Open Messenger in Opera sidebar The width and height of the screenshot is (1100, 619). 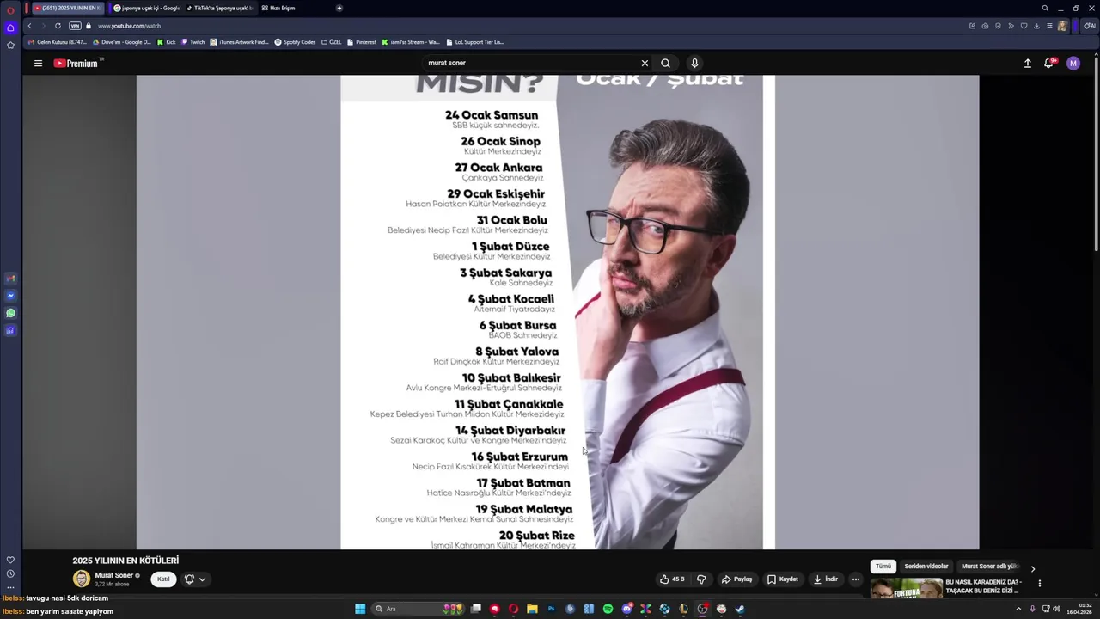tap(10, 296)
